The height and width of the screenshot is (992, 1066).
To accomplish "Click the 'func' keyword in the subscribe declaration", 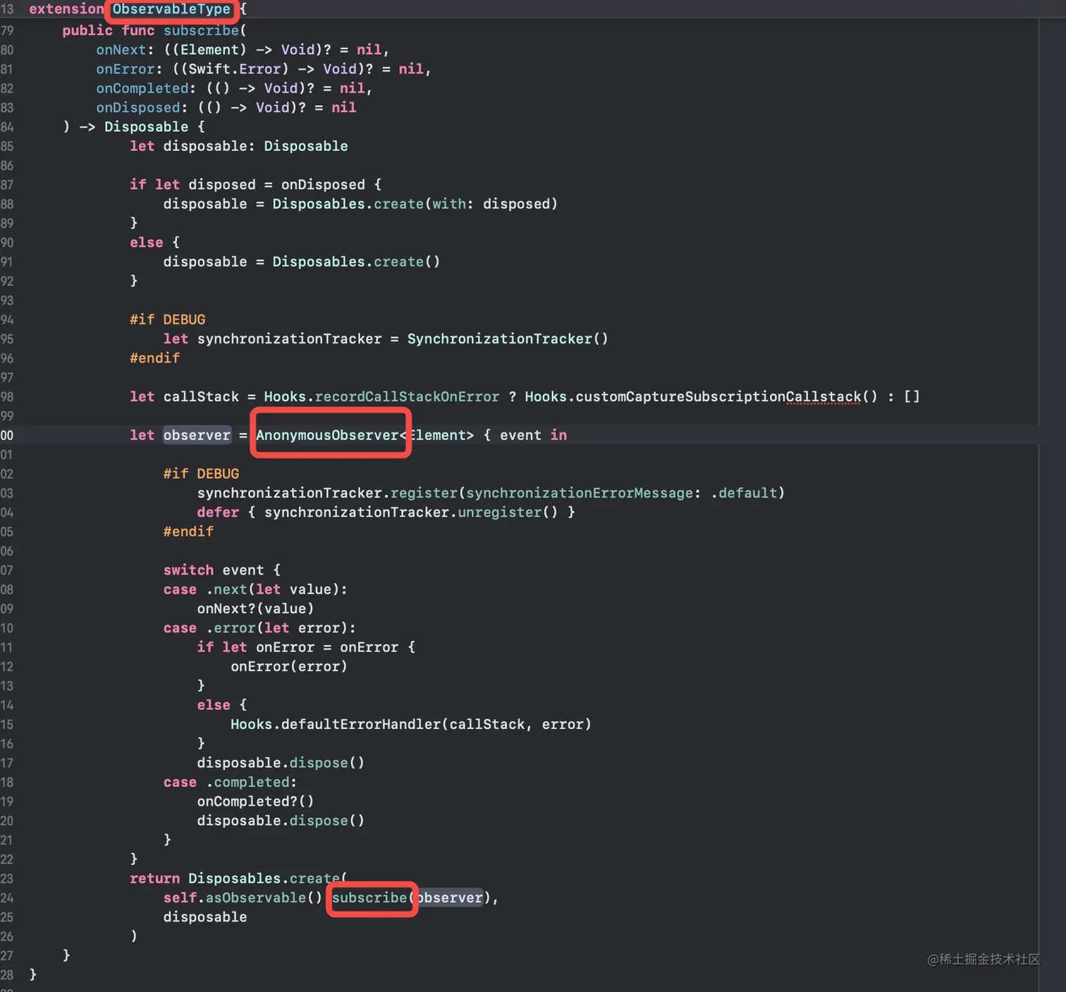I will [x=138, y=30].
